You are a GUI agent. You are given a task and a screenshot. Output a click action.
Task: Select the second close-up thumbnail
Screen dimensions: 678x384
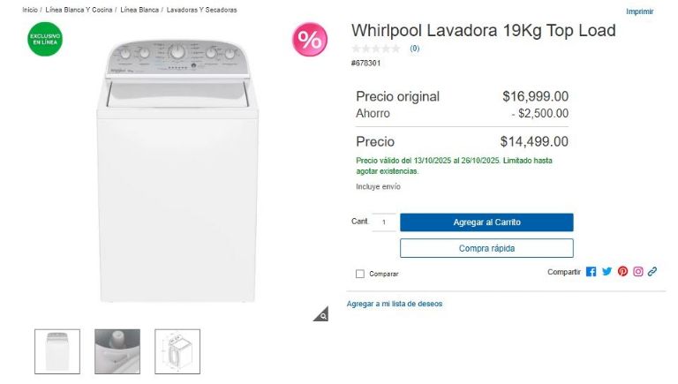(x=117, y=351)
